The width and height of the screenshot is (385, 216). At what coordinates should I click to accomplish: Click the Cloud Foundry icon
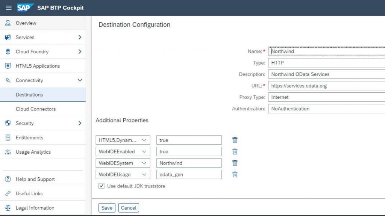coord(8,51)
